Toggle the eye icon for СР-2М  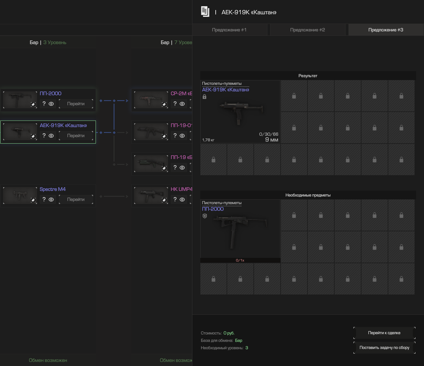(182, 104)
